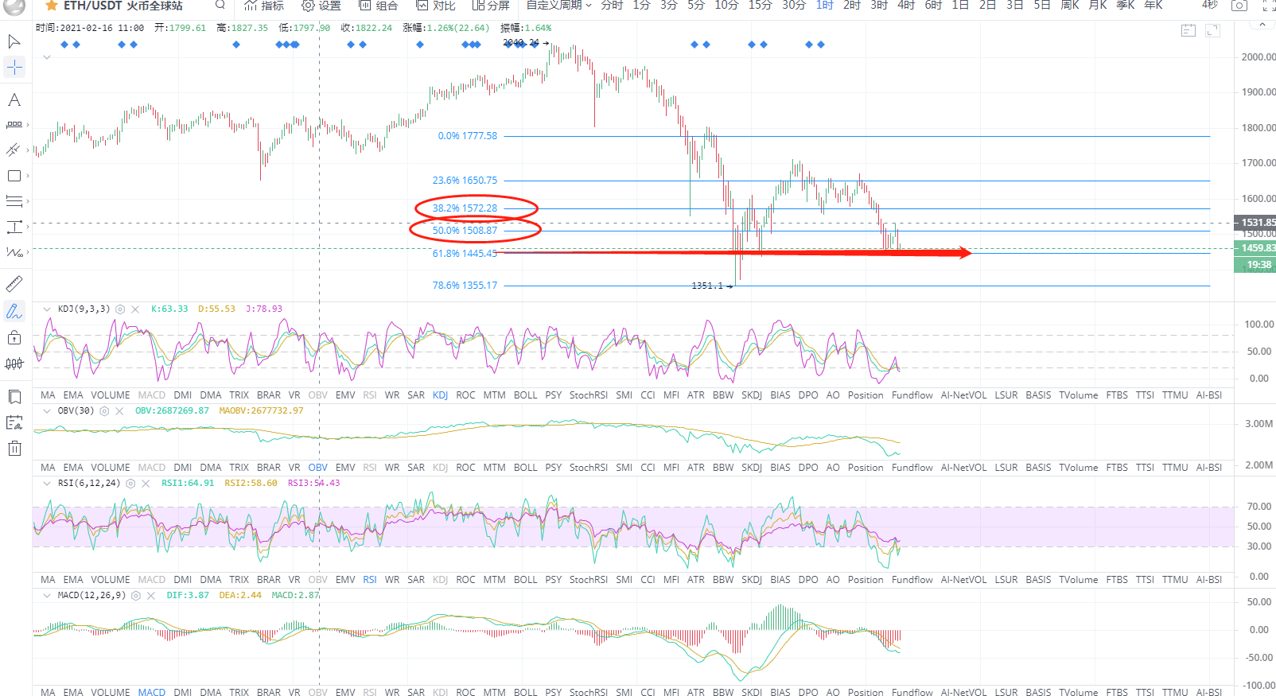1276x696 pixels.
Task: Select 周K weekly timeframe
Action: (1070, 6)
